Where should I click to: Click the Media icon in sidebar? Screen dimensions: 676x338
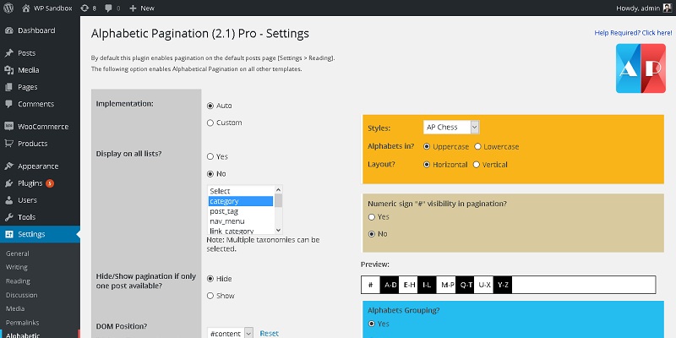coord(8,70)
